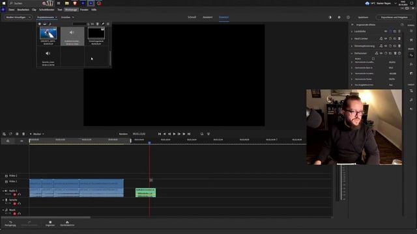Image resolution: width=417 pixels, height=234 pixels.
Task: Click the Play button in transport controls
Action: (x=174, y=134)
